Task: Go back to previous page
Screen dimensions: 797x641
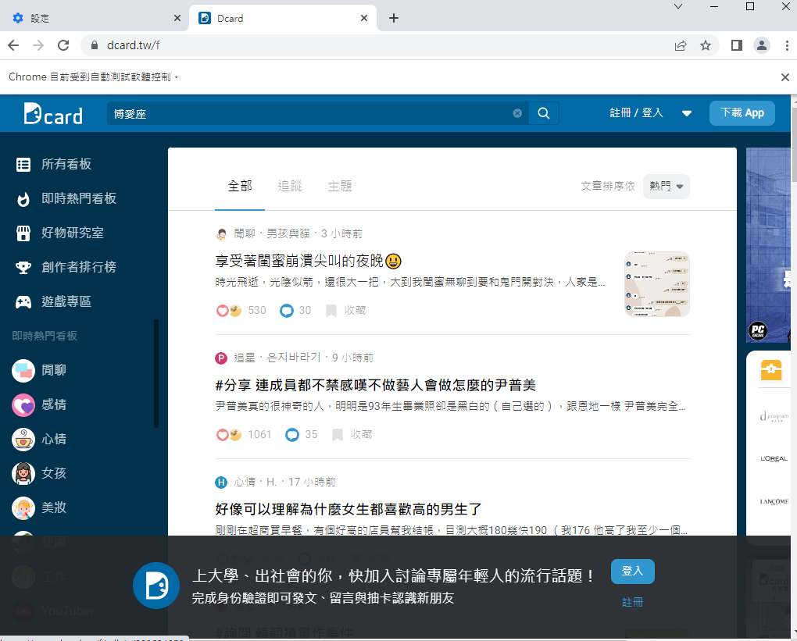Action: (x=14, y=45)
